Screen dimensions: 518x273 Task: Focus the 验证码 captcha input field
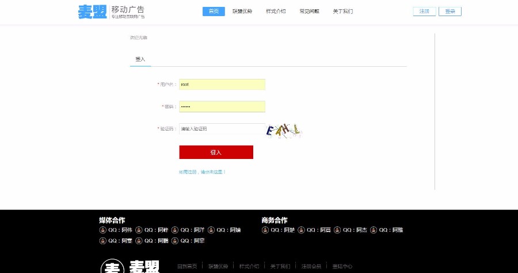(x=222, y=129)
